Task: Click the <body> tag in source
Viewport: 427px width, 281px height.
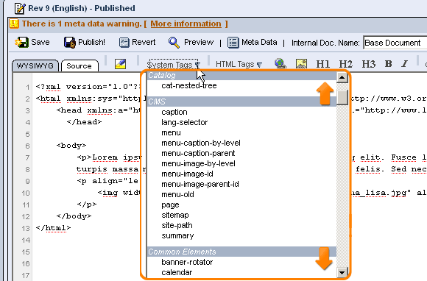Action: [71, 146]
